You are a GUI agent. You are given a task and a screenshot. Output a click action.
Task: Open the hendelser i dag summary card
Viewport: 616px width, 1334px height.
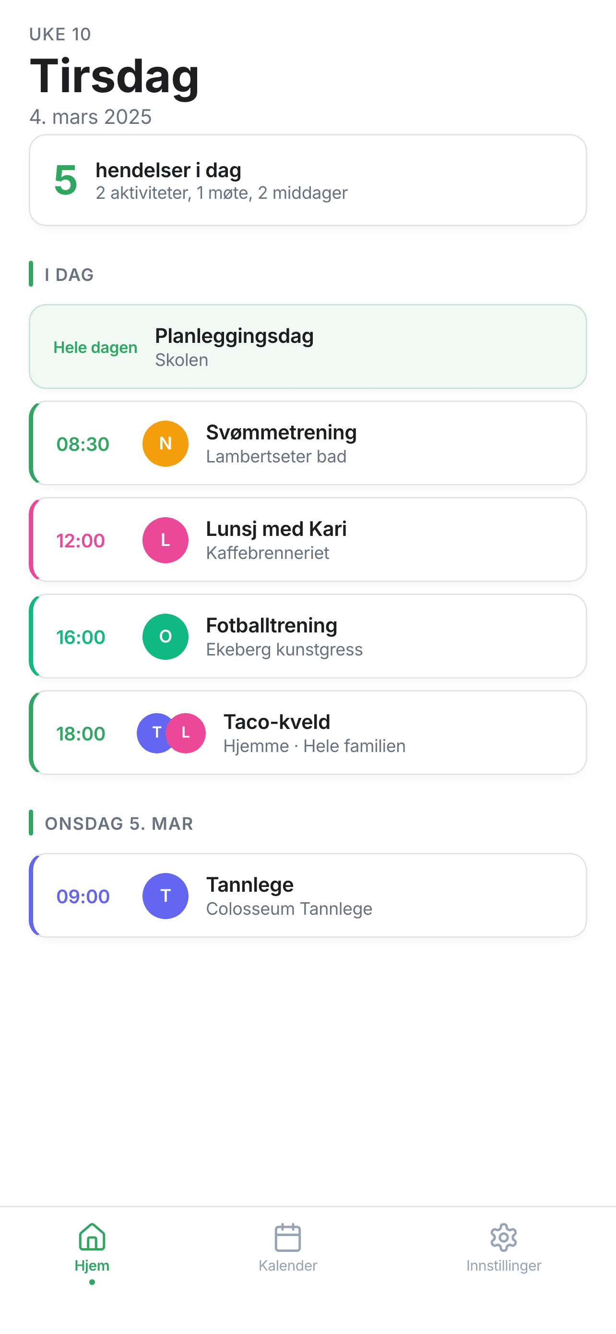point(308,179)
